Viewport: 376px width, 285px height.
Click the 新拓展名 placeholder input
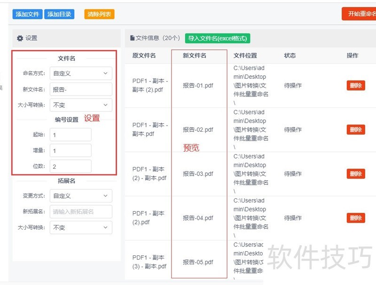[80, 211]
